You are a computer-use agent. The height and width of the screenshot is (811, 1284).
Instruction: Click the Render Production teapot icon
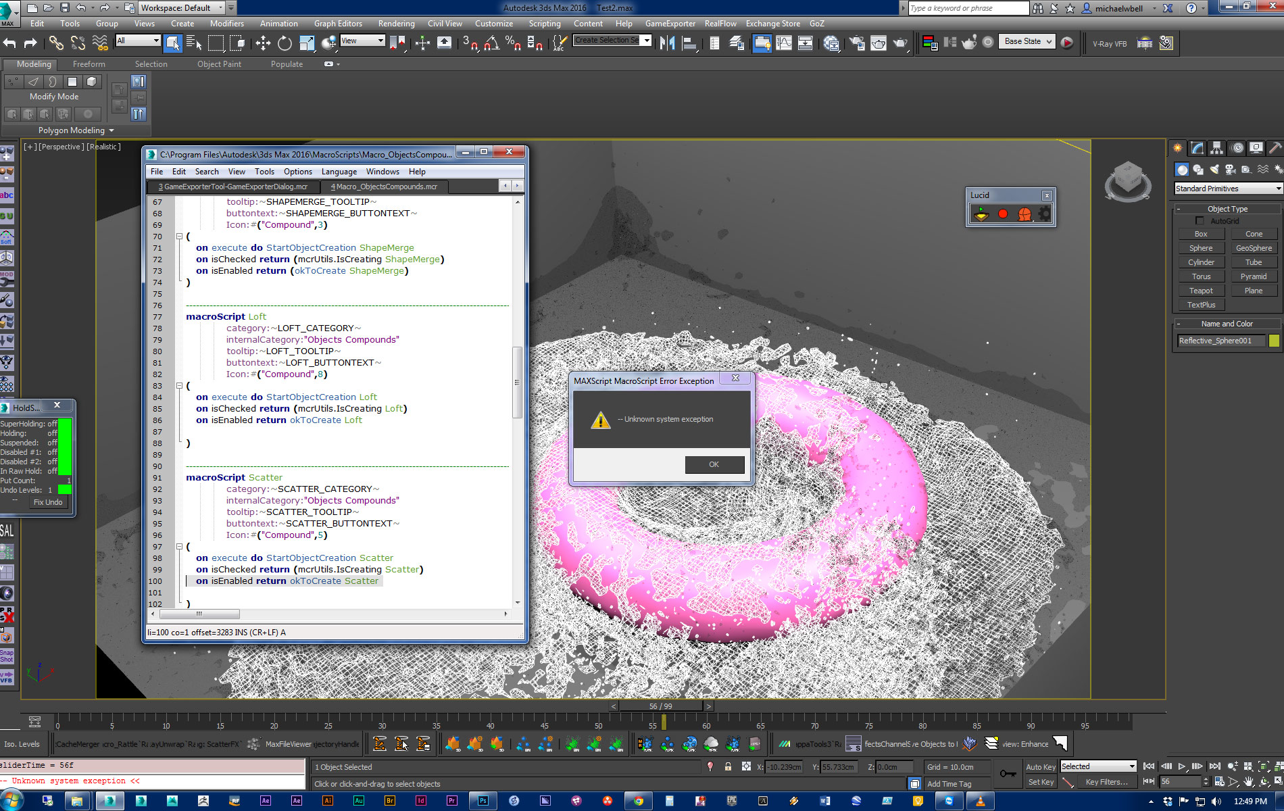coord(900,43)
